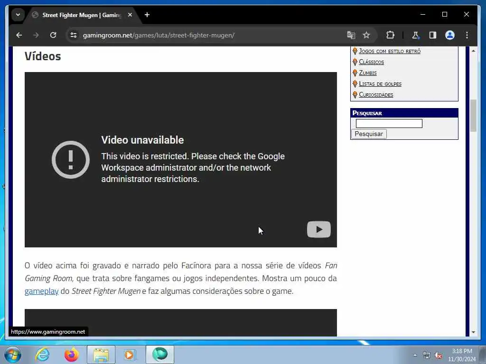Open Windows Explorer folder icon in taskbar
This screenshot has height=364, width=486.
tap(101, 355)
